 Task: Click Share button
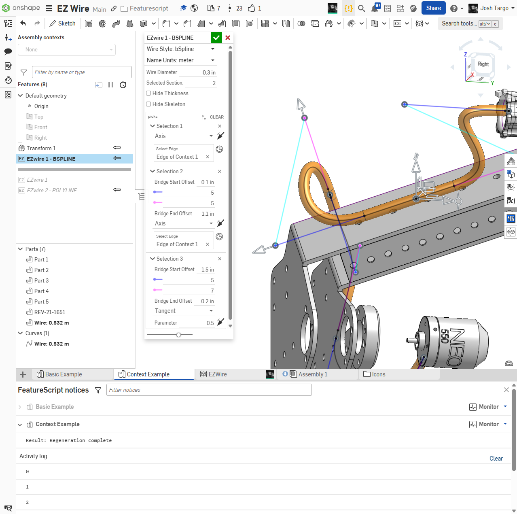(x=434, y=8)
